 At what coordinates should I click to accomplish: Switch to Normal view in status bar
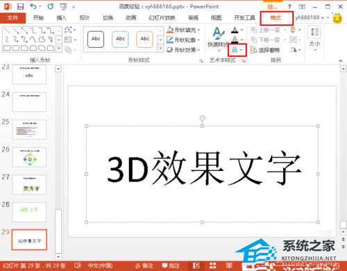coord(196,265)
